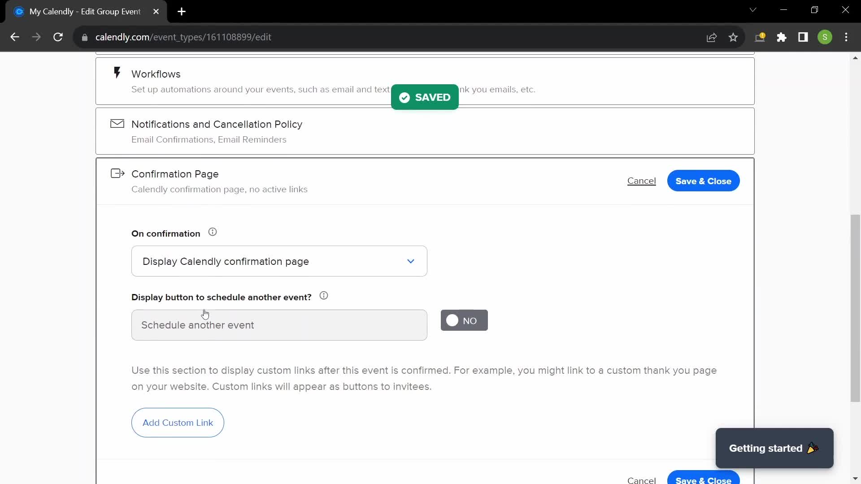The height and width of the screenshot is (484, 861).
Task: Click the Confirmation Page document icon
Action: click(117, 173)
